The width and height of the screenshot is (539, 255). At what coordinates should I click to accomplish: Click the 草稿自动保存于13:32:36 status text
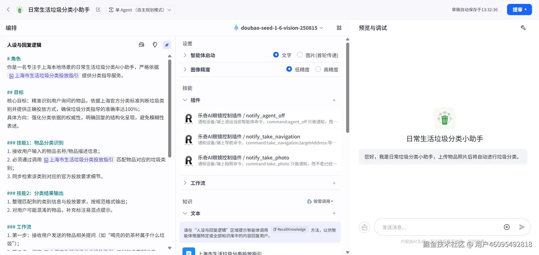click(x=475, y=10)
